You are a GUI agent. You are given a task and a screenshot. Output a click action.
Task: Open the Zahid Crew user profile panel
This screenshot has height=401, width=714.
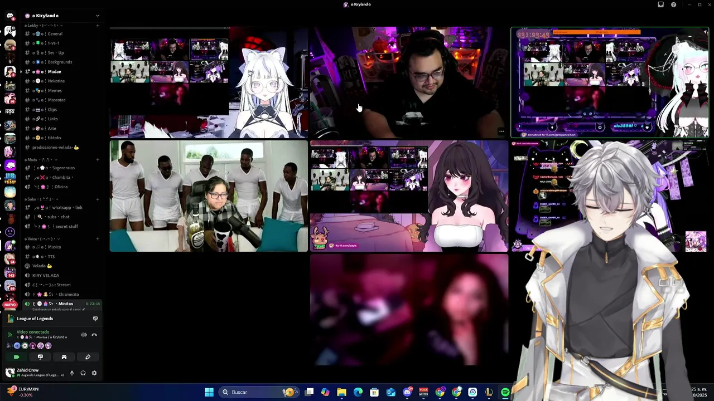[33, 373]
